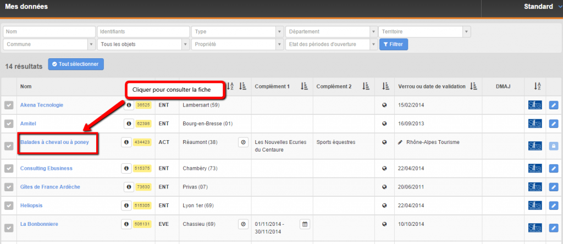Open the Type filter dropdown

click(x=238, y=31)
